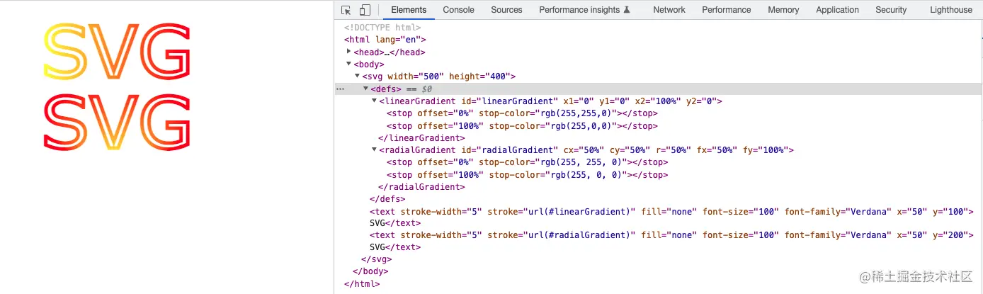
Task: Click the $0 marker on defs row
Action: (427, 89)
